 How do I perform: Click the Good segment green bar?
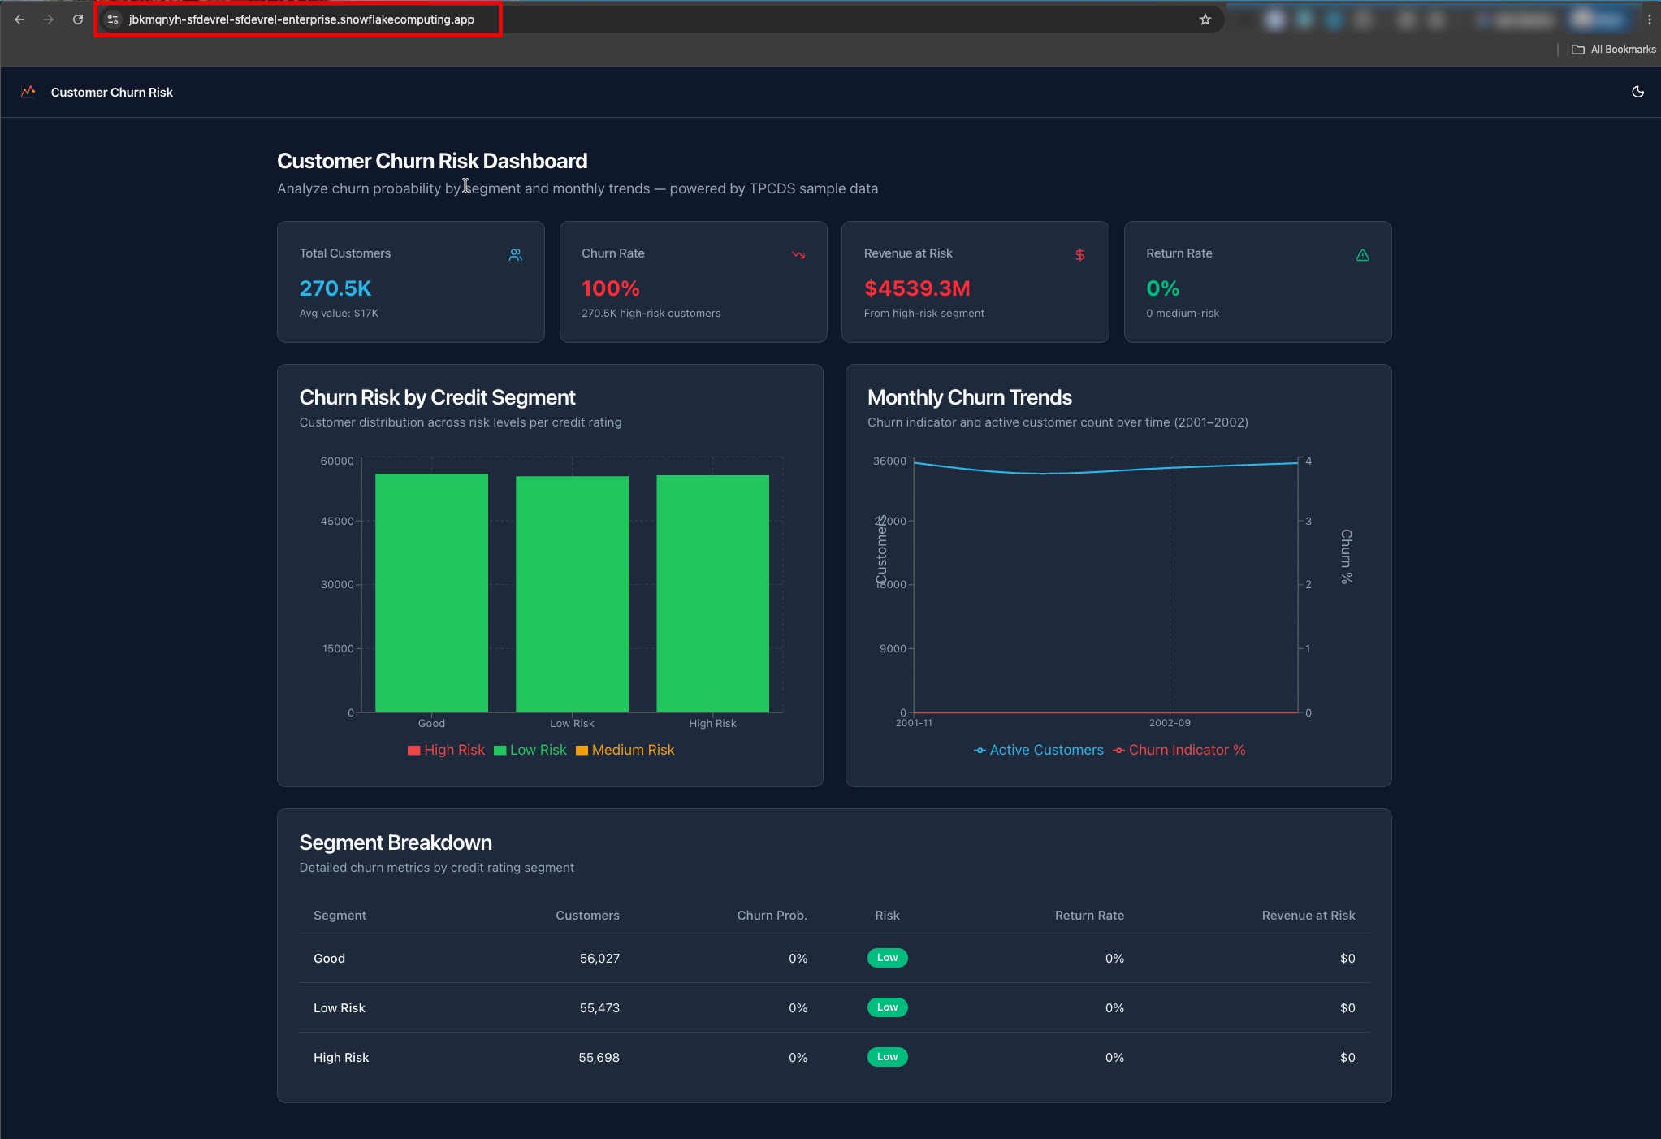431,593
